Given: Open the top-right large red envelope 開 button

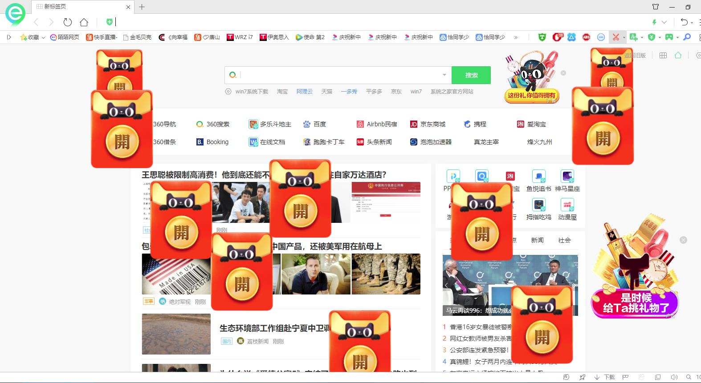Looking at the screenshot, I should (603, 138).
